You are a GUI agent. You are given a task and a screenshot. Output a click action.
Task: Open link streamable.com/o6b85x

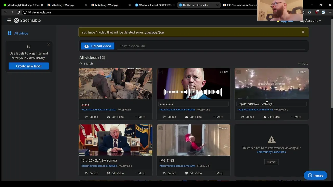99,166
